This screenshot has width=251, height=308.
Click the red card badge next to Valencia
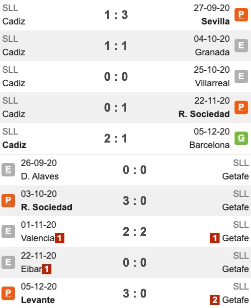[59, 238]
